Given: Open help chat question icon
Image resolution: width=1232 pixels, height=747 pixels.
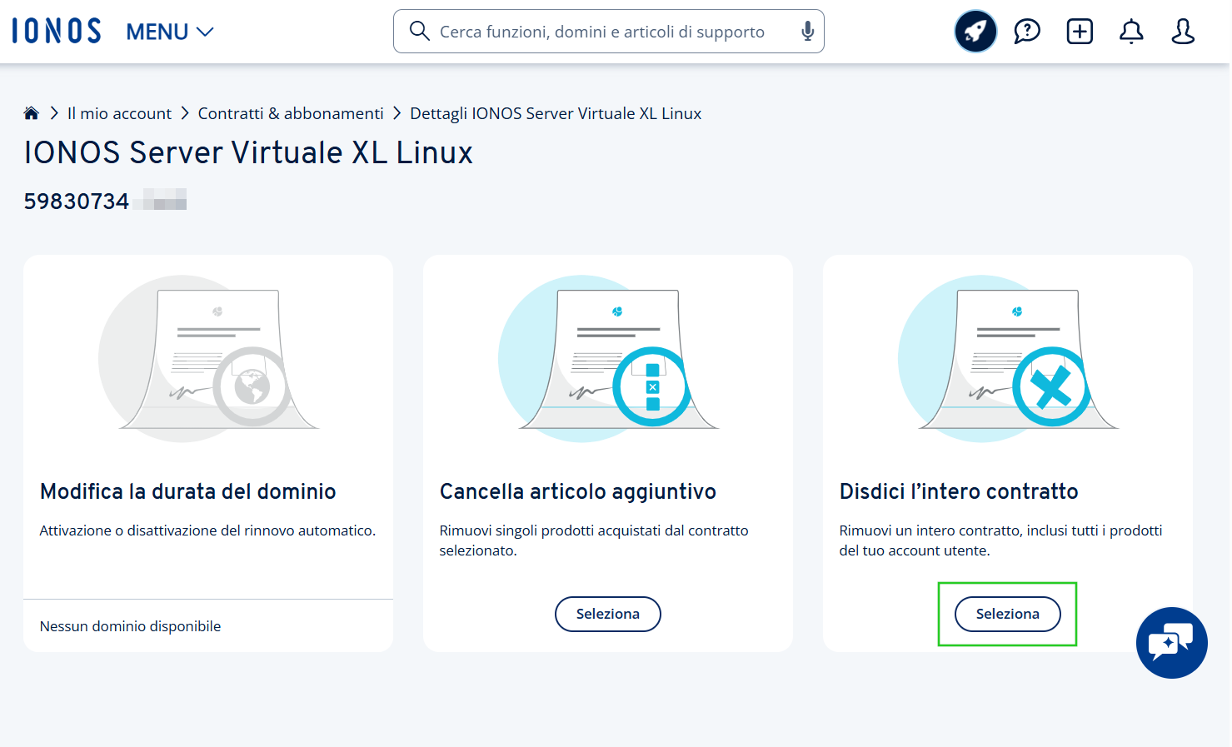Looking at the screenshot, I should click(x=1027, y=32).
